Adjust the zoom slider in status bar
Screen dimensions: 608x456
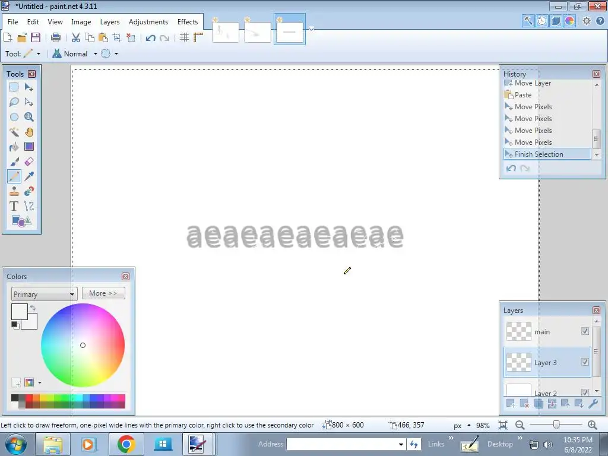(x=556, y=425)
